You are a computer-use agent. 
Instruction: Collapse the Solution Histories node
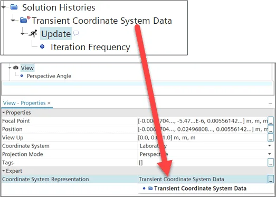pos(4,7)
